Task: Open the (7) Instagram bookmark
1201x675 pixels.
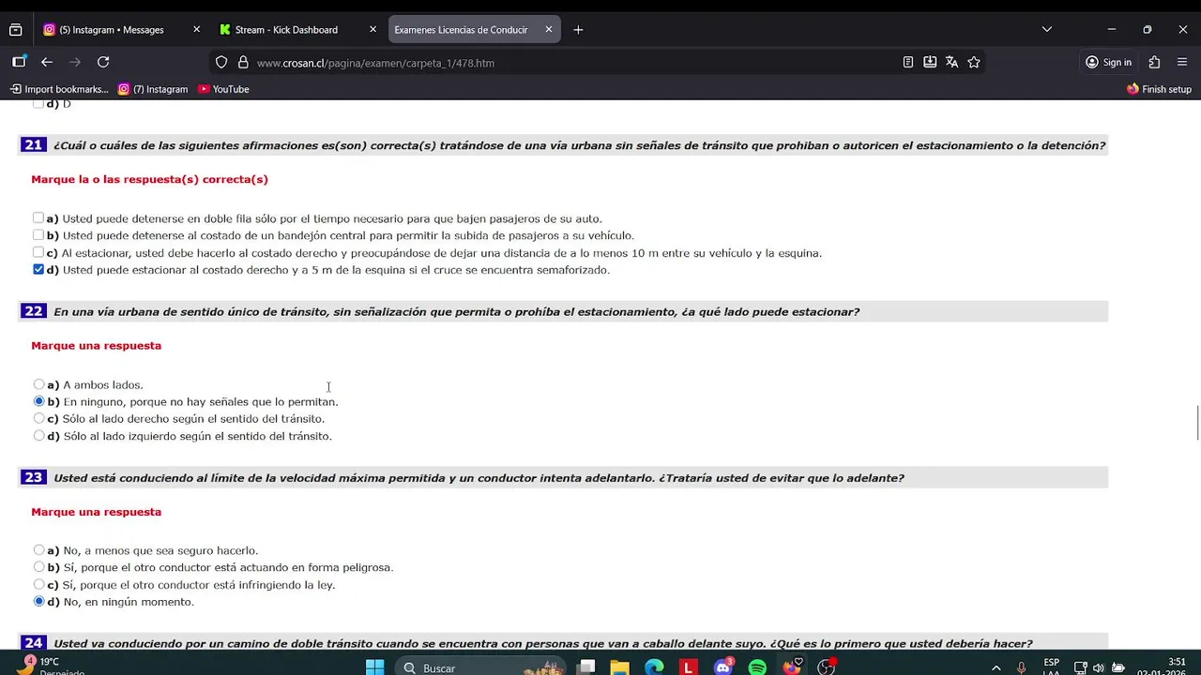Action: (x=153, y=89)
